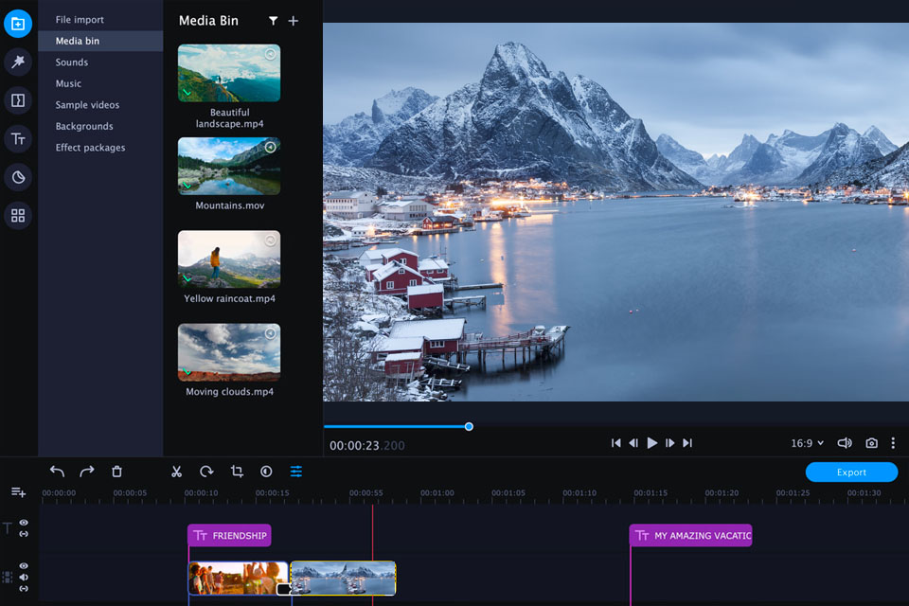Toggle video track visibility eye
Screen dimensions: 909x606
[24, 566]
